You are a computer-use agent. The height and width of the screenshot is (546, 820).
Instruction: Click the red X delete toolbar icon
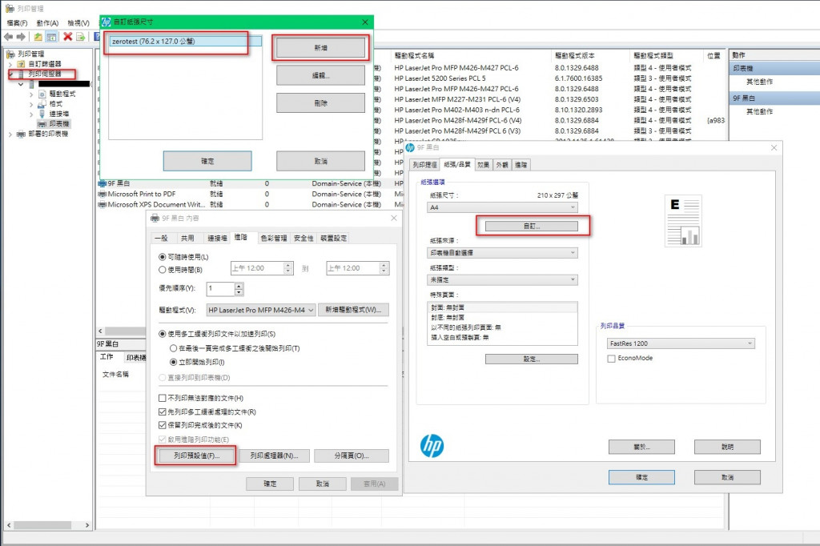click(67, 37)
